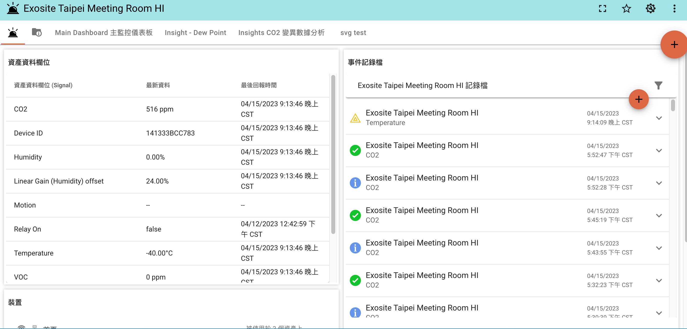687x329 pixels.
Task: Click the 0.00% humidity value
Action: (x=155, y=157)
